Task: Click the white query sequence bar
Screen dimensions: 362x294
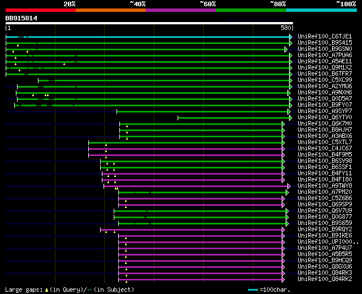Action: pos(149,23)
